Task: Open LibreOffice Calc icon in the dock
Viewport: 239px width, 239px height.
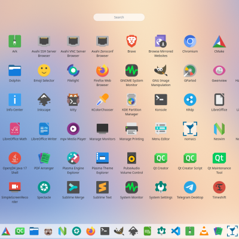Action: (x=148, y=231)
